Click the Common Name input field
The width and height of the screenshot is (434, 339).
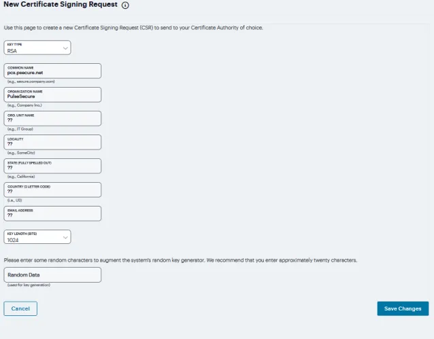[52, 71]
